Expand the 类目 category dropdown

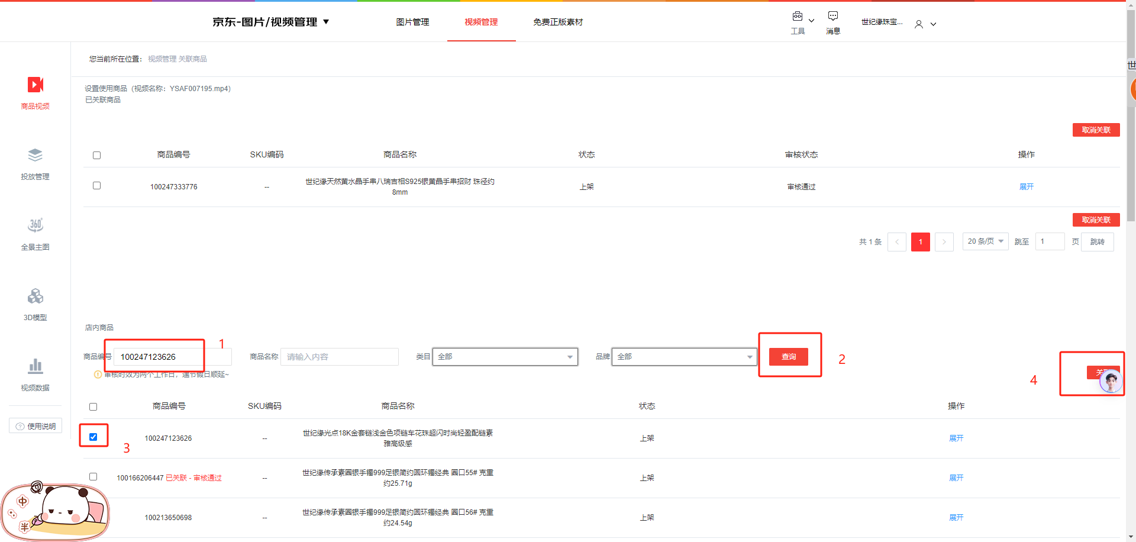[505, 357]
